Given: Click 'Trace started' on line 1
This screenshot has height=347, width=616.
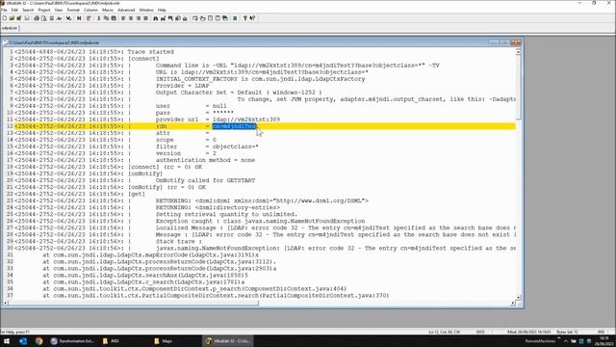Looking at the screenshot, I should (150, 52).
